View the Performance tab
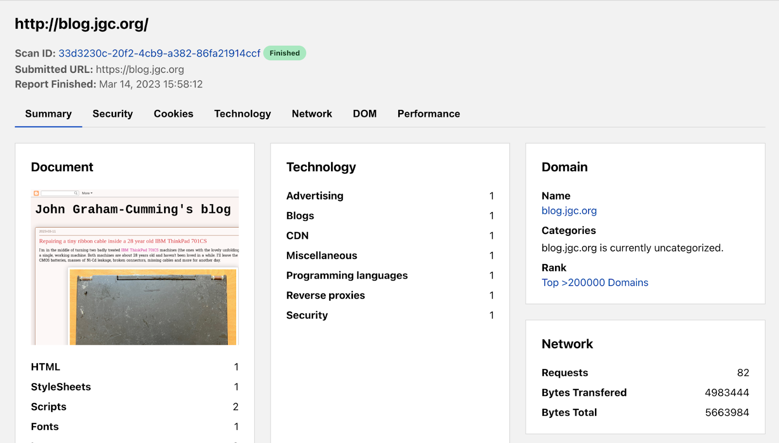Screen dimensions: 779x443 428,114
